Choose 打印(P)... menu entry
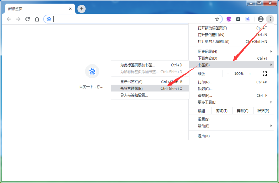279x183 pixels. click(231, 82)
